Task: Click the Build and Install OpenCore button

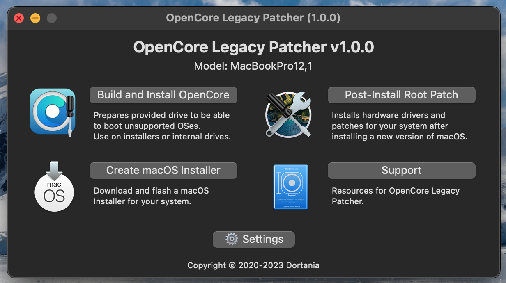Action: click(x=163, y=95)
